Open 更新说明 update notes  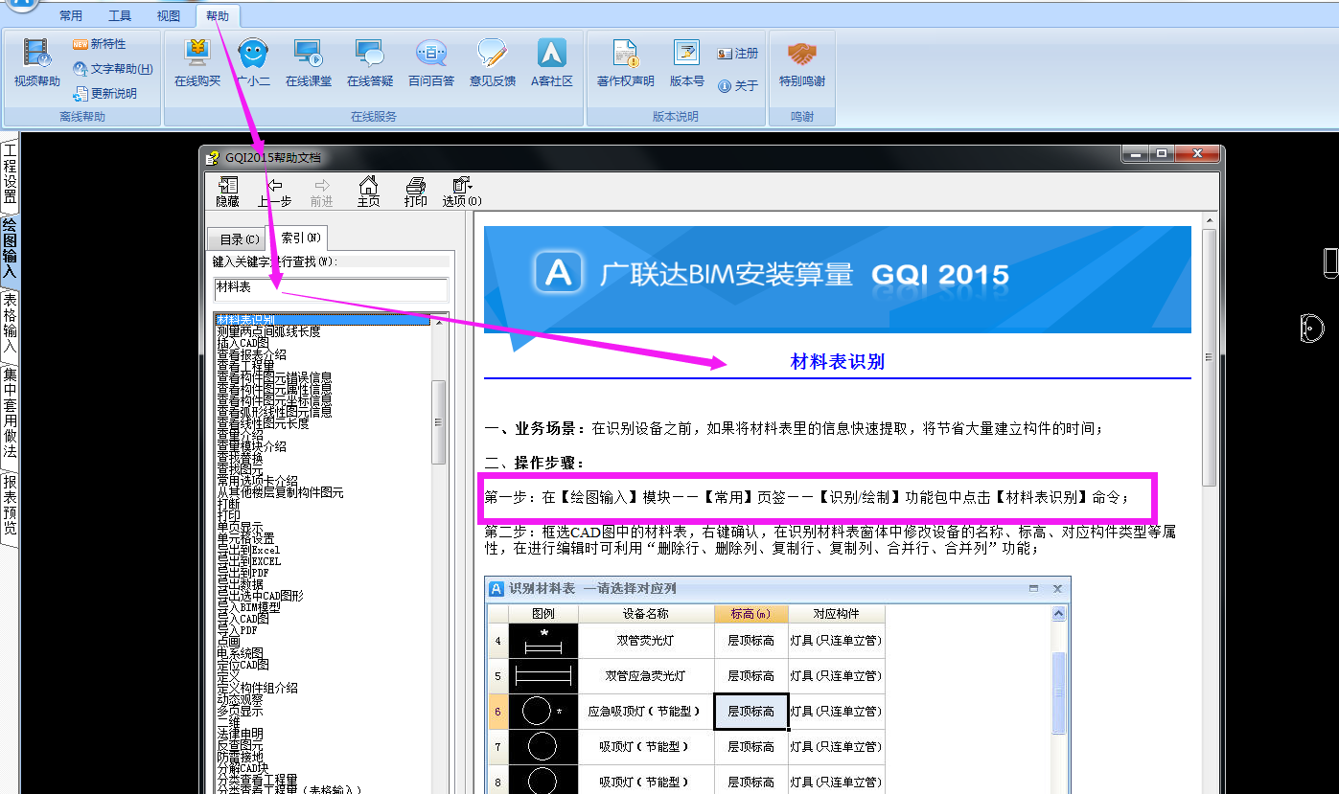tap(105, 94)
